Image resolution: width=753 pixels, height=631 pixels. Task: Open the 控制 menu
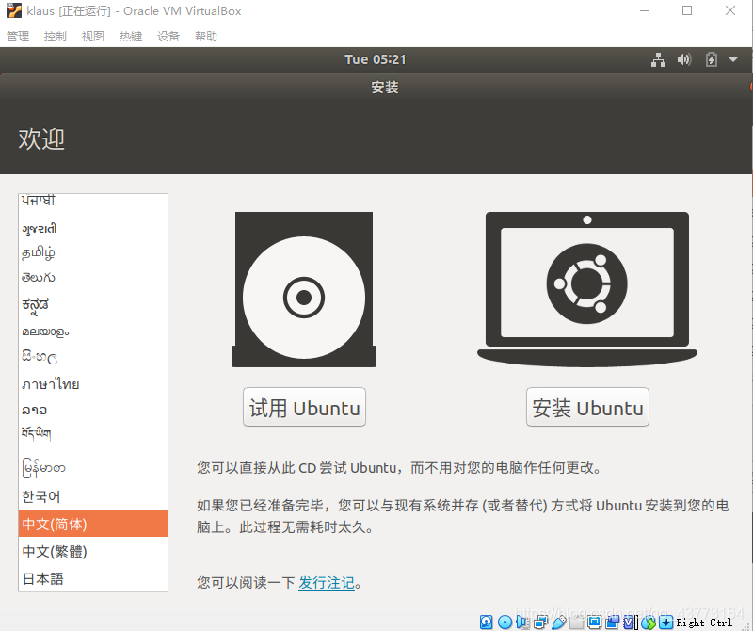[56, 36]
